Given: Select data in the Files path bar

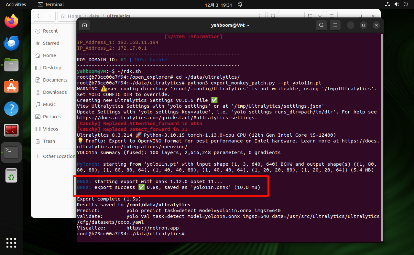Looking at the screenshot, I should point(94,16).
